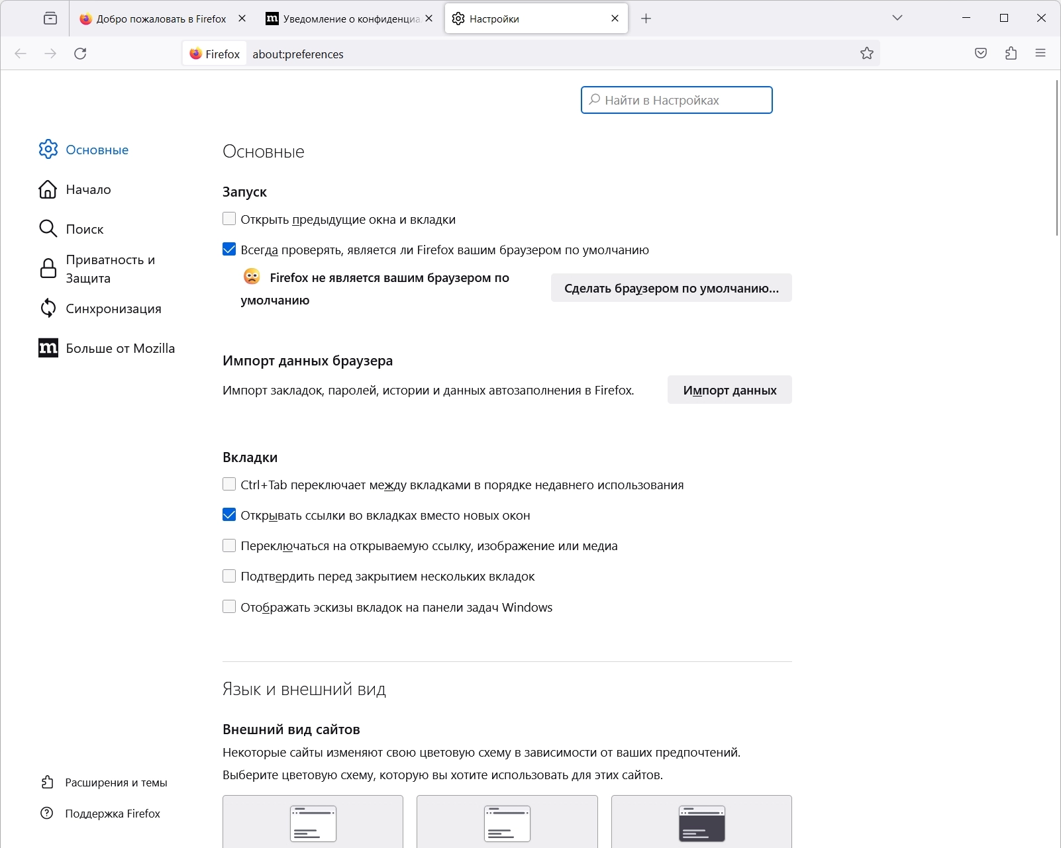Screen dimensions: 1061x848
Task: Open the Pocket save icon
Action: coord(981,54)
